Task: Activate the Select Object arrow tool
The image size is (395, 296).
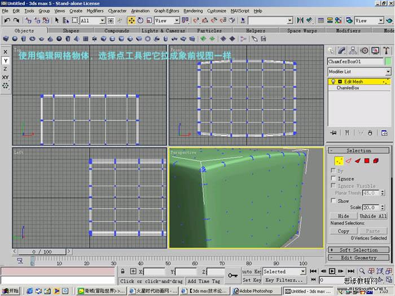Action: [x=57, y=20]
